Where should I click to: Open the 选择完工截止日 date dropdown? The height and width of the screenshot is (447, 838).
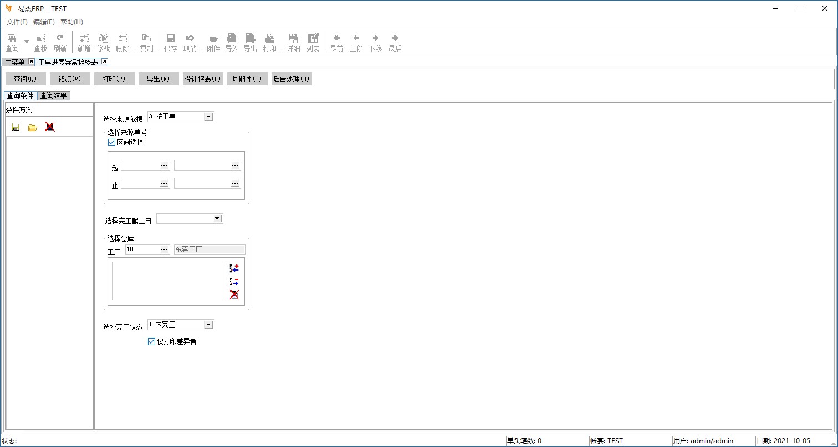217,219
